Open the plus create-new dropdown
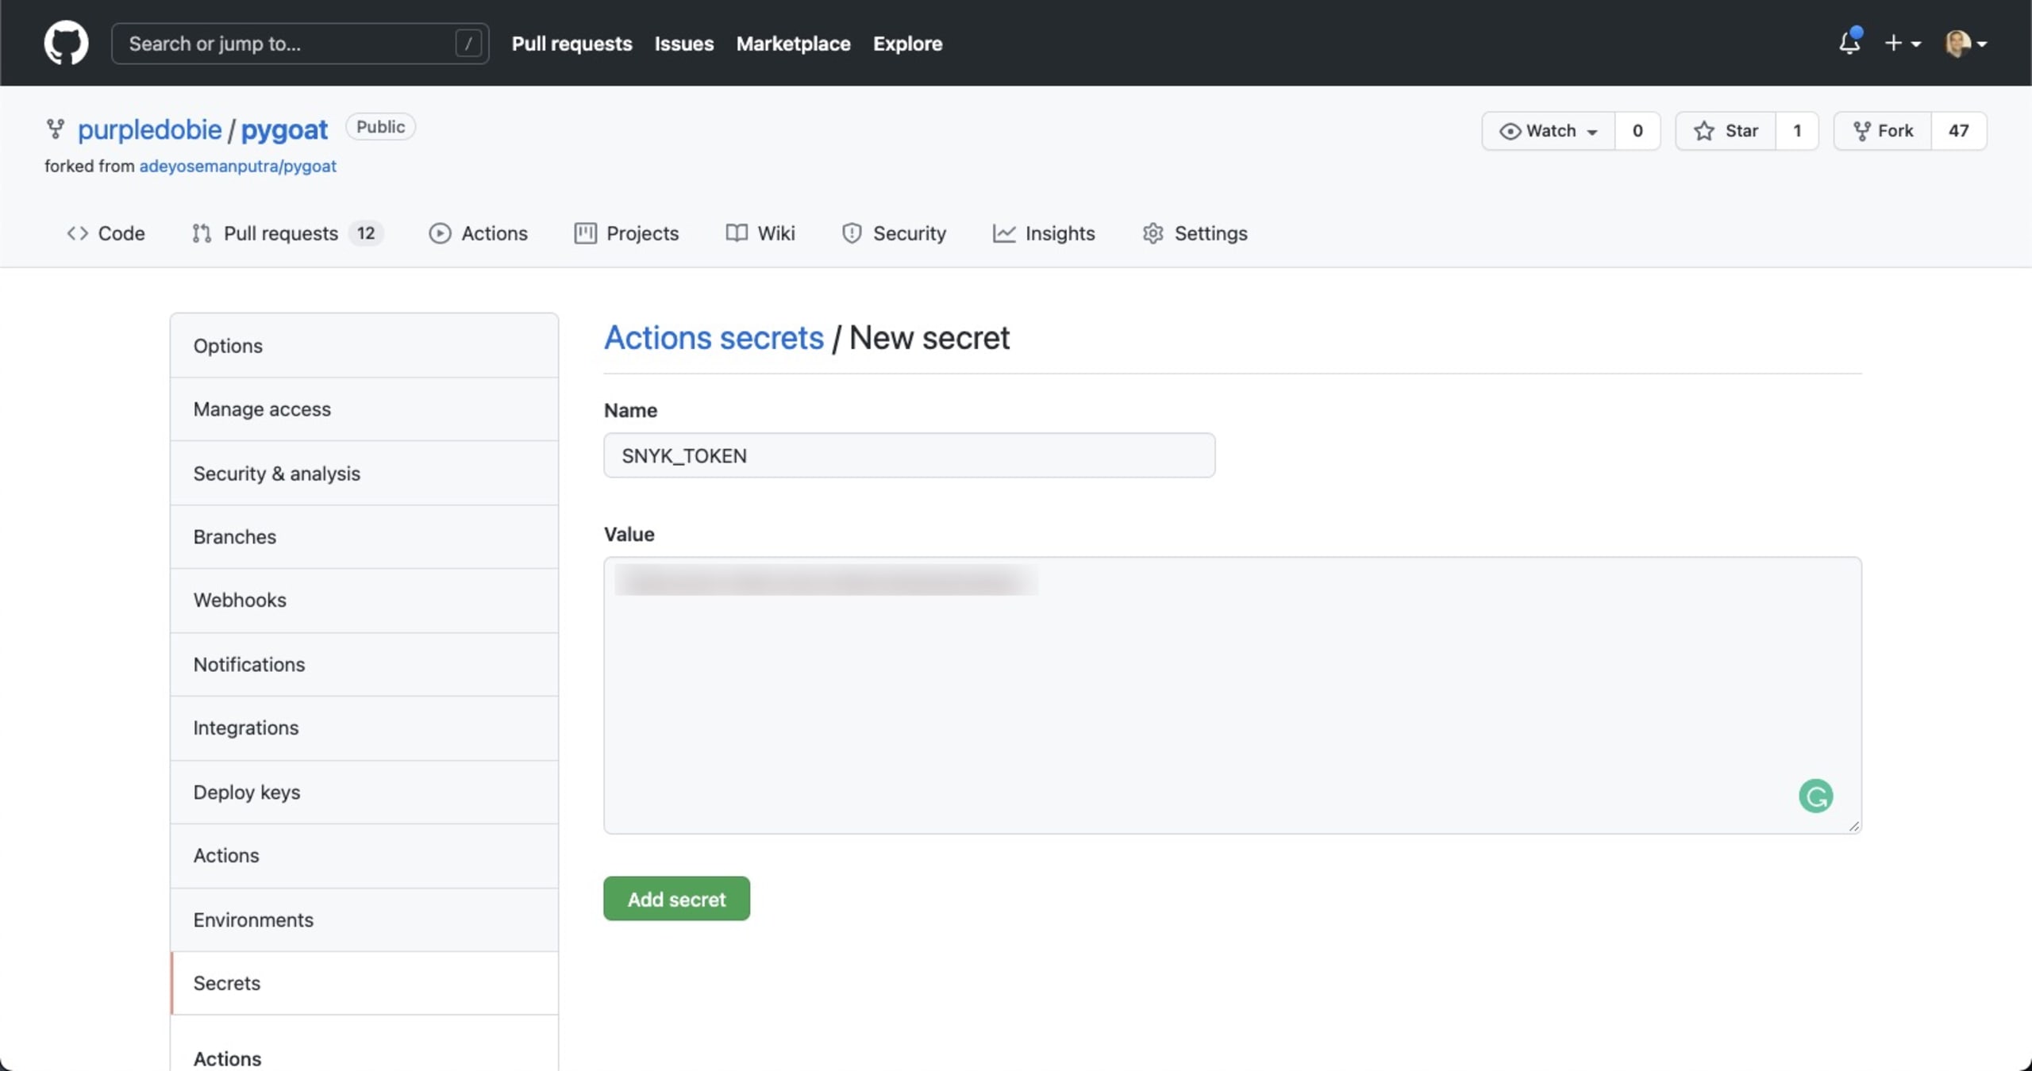Viewport: 2032px width, 1071px height. (x=1902, y=43)
